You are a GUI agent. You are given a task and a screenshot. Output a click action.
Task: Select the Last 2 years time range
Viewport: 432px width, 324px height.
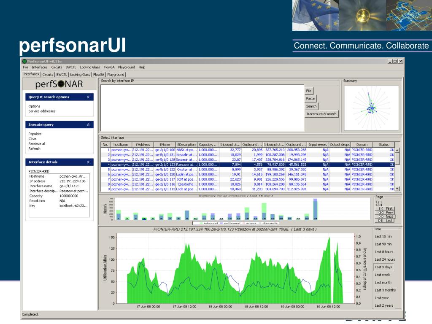(384, 305)
